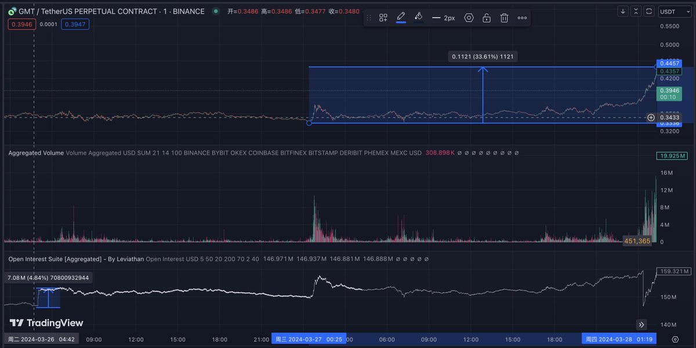Viewport: 696px width, 348px height.
Task: Click the scroll-to-latest-bar double arrow button
Action: (641, 324)
